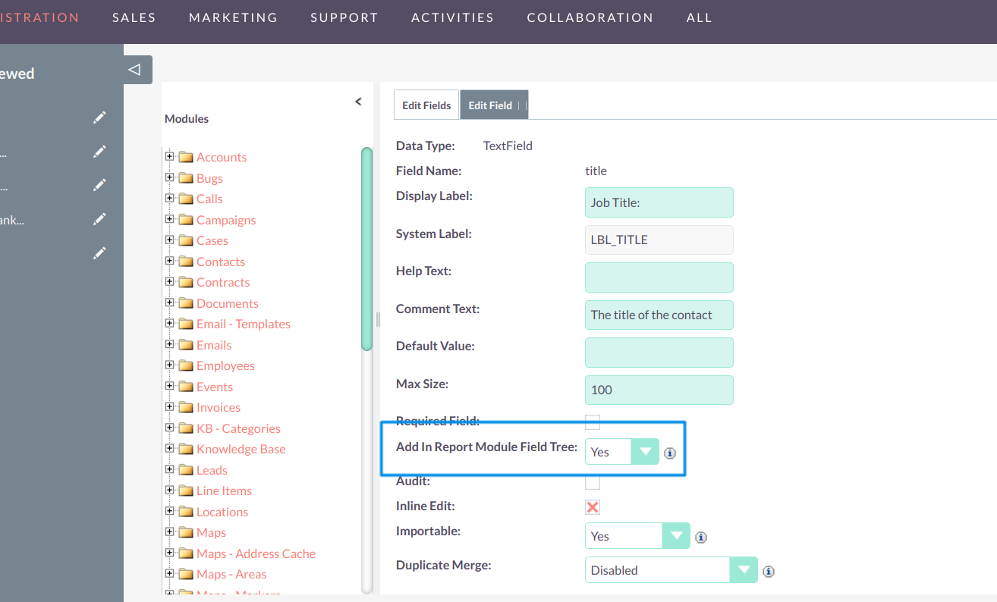This screenshot has width=997, height=602.
Task: Open the Marketing menu
Action: [234, 17]
